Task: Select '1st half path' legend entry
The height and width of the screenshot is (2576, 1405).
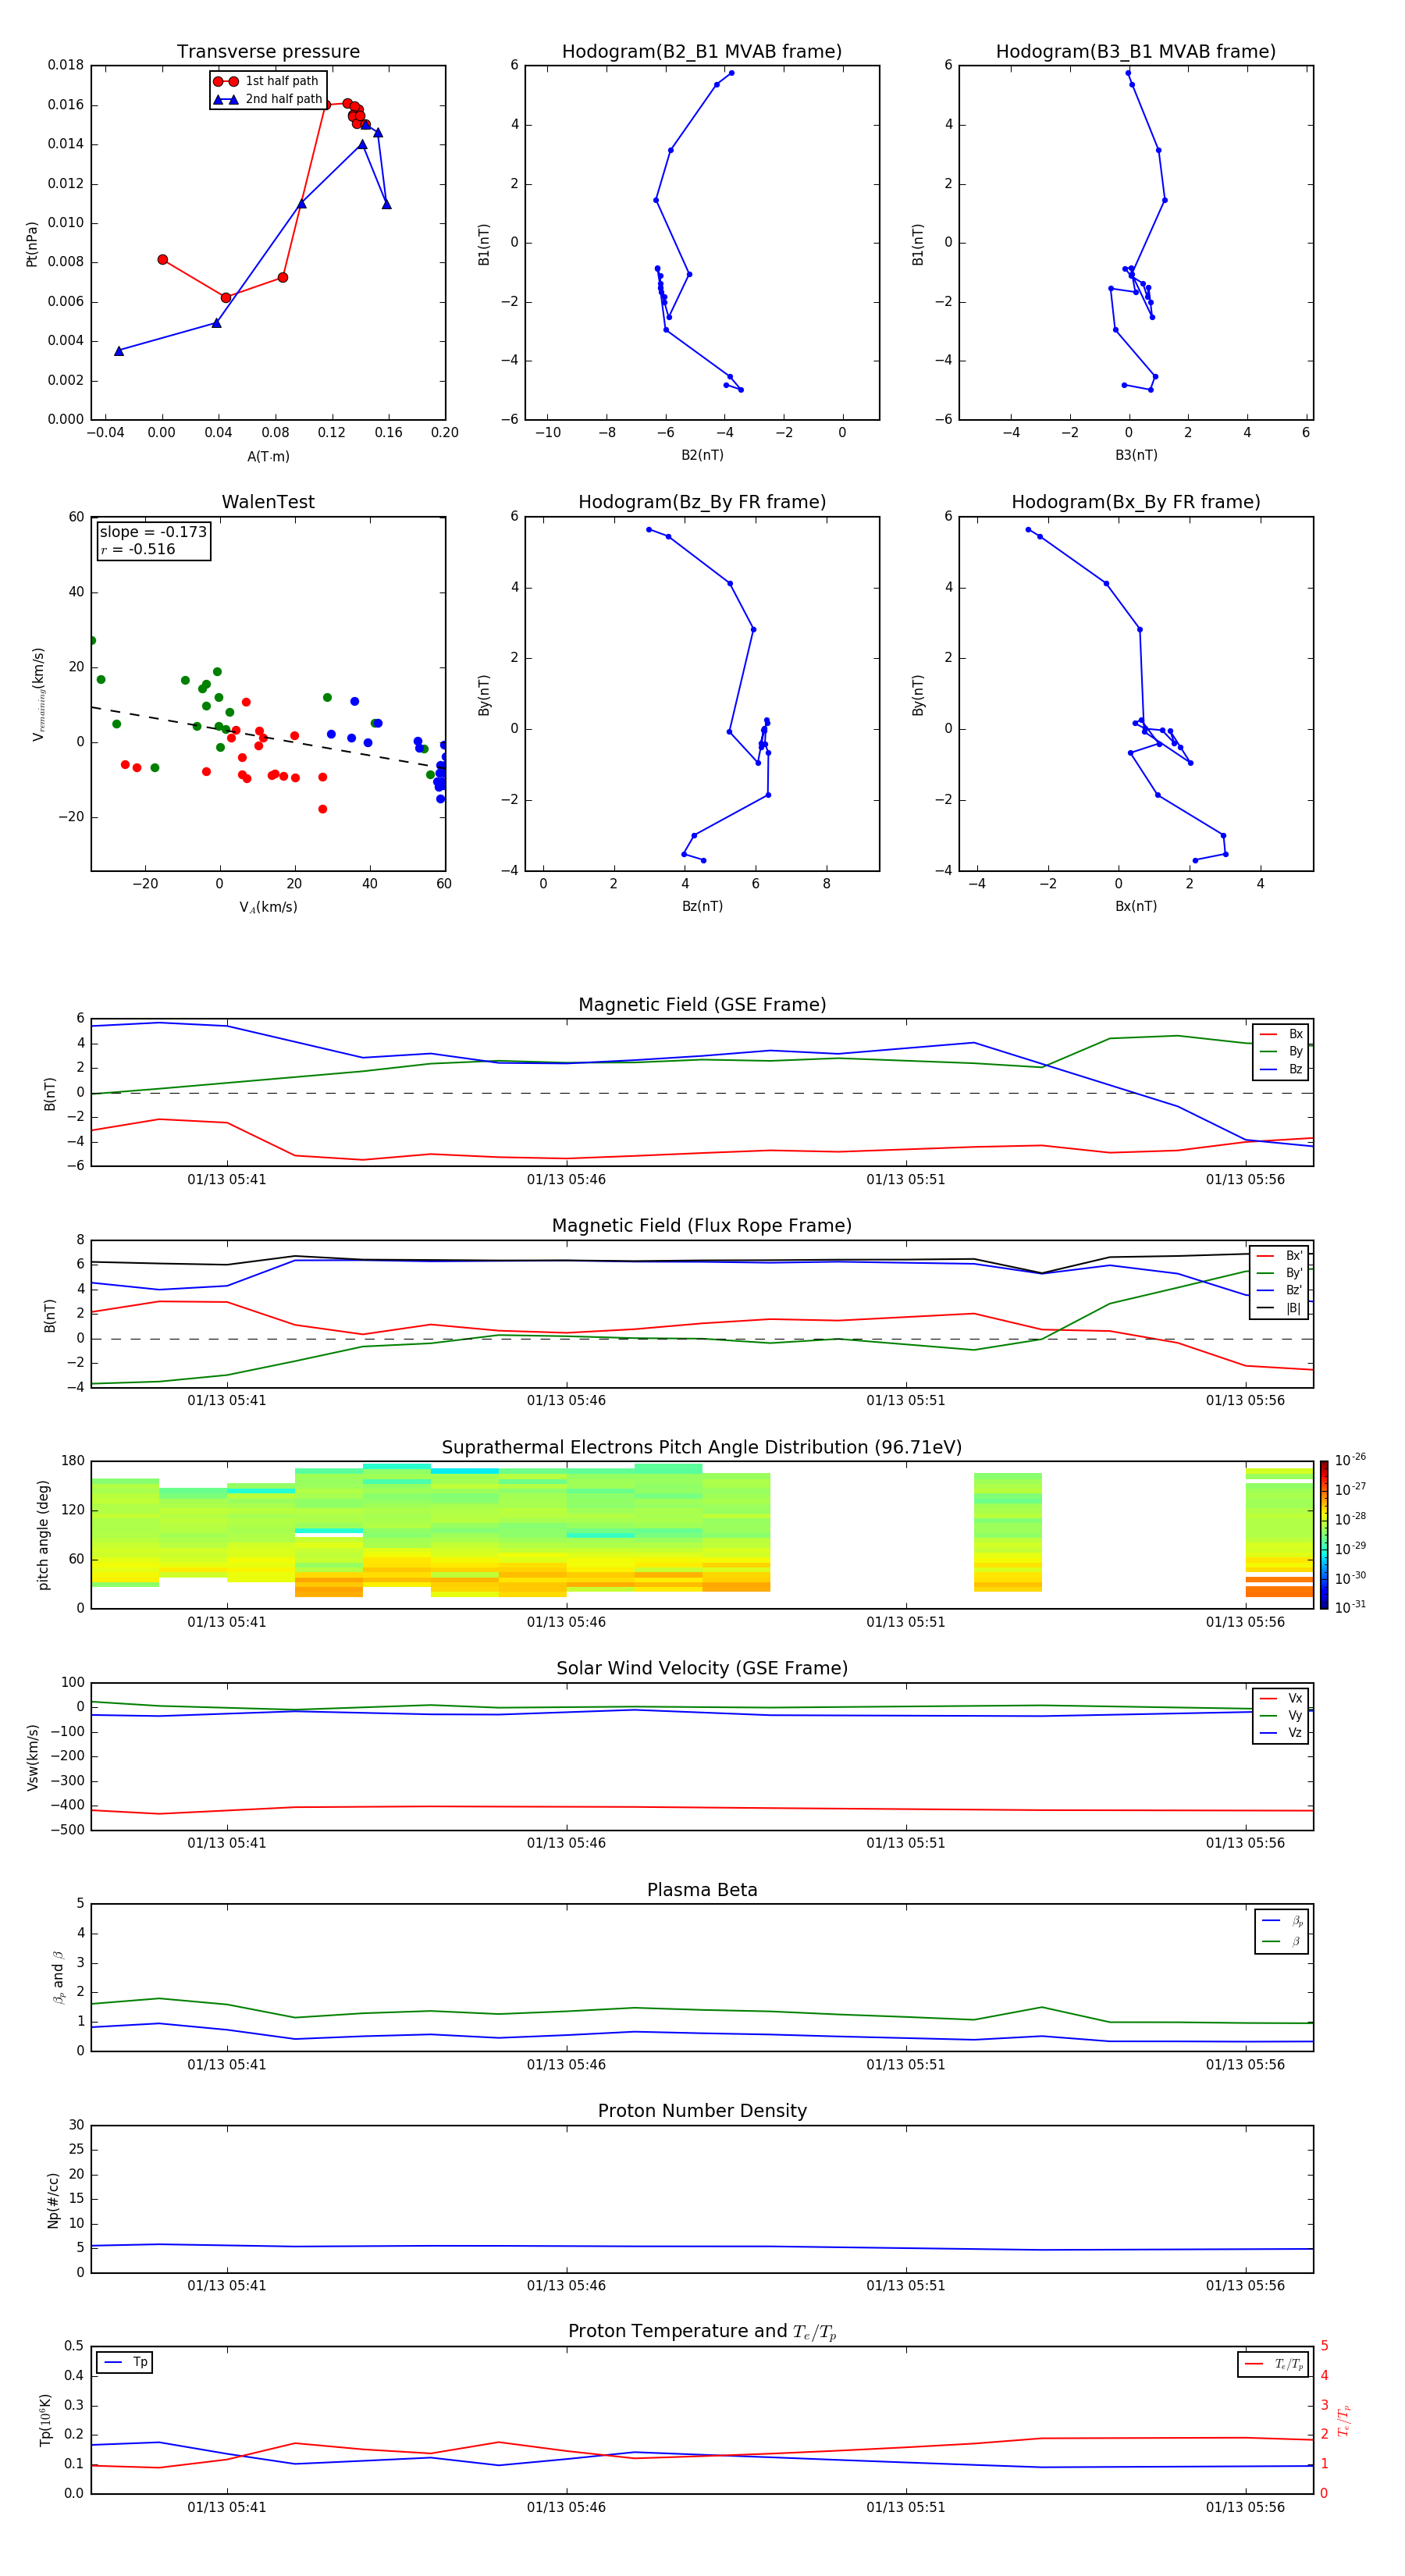Action: 266,81
